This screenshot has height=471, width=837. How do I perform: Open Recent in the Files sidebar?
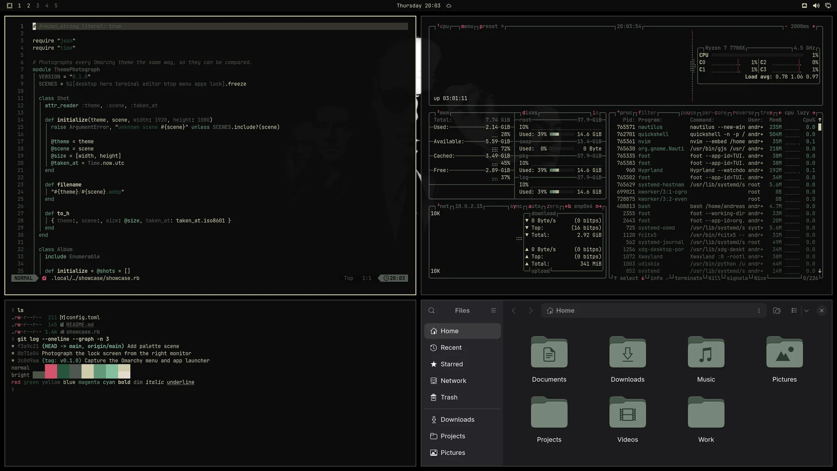pyautogui.click(x=463, y=348)
